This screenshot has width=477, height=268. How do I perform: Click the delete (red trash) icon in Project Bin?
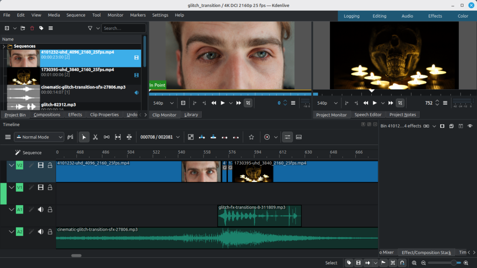(x=32, y=28)
